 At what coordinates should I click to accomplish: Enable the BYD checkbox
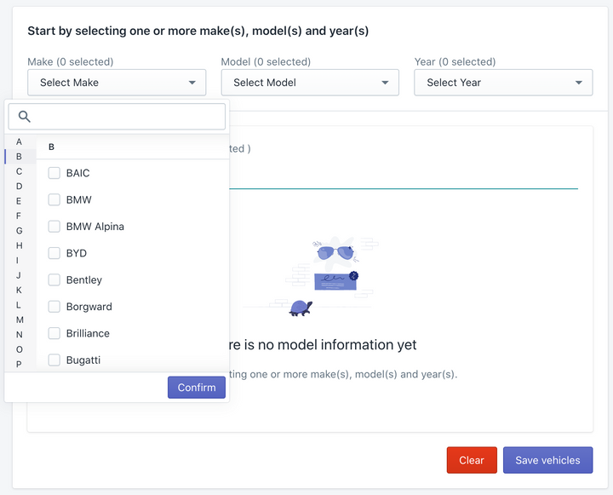54,253
